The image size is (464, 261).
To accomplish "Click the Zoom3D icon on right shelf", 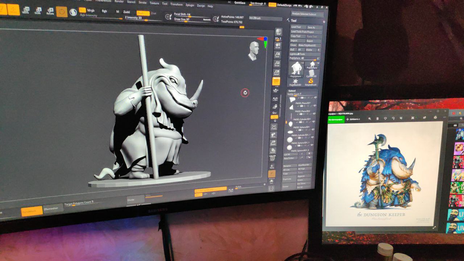I will [273, 143].
